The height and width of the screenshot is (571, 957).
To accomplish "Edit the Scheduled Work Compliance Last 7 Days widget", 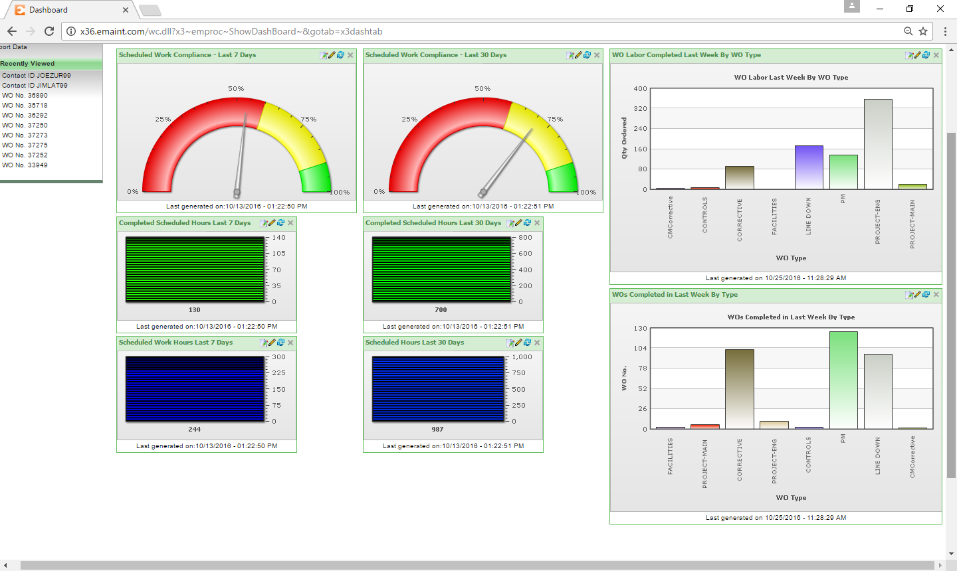I will [332, 55].
